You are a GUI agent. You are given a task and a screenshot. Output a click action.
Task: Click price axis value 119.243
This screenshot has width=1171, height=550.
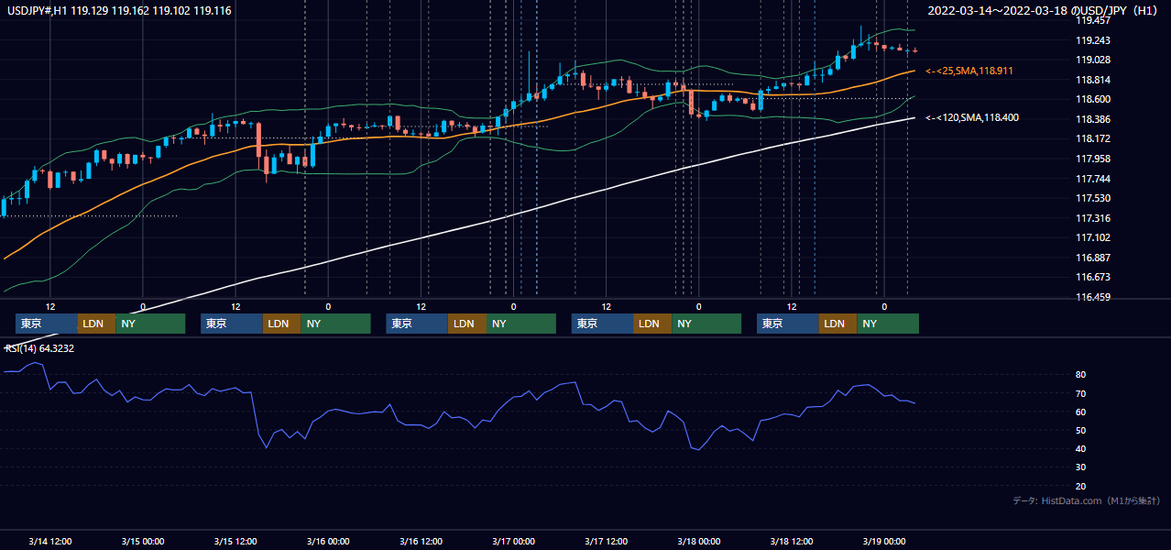pyautogui.click(x=1093, y=40)
